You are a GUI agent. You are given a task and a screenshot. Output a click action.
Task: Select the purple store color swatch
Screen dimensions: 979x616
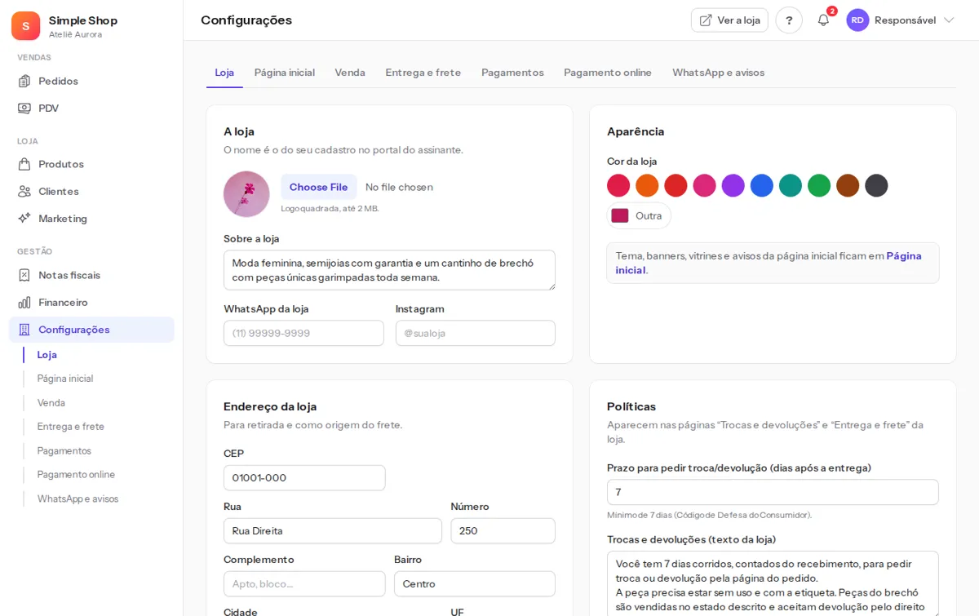point(733,185)
